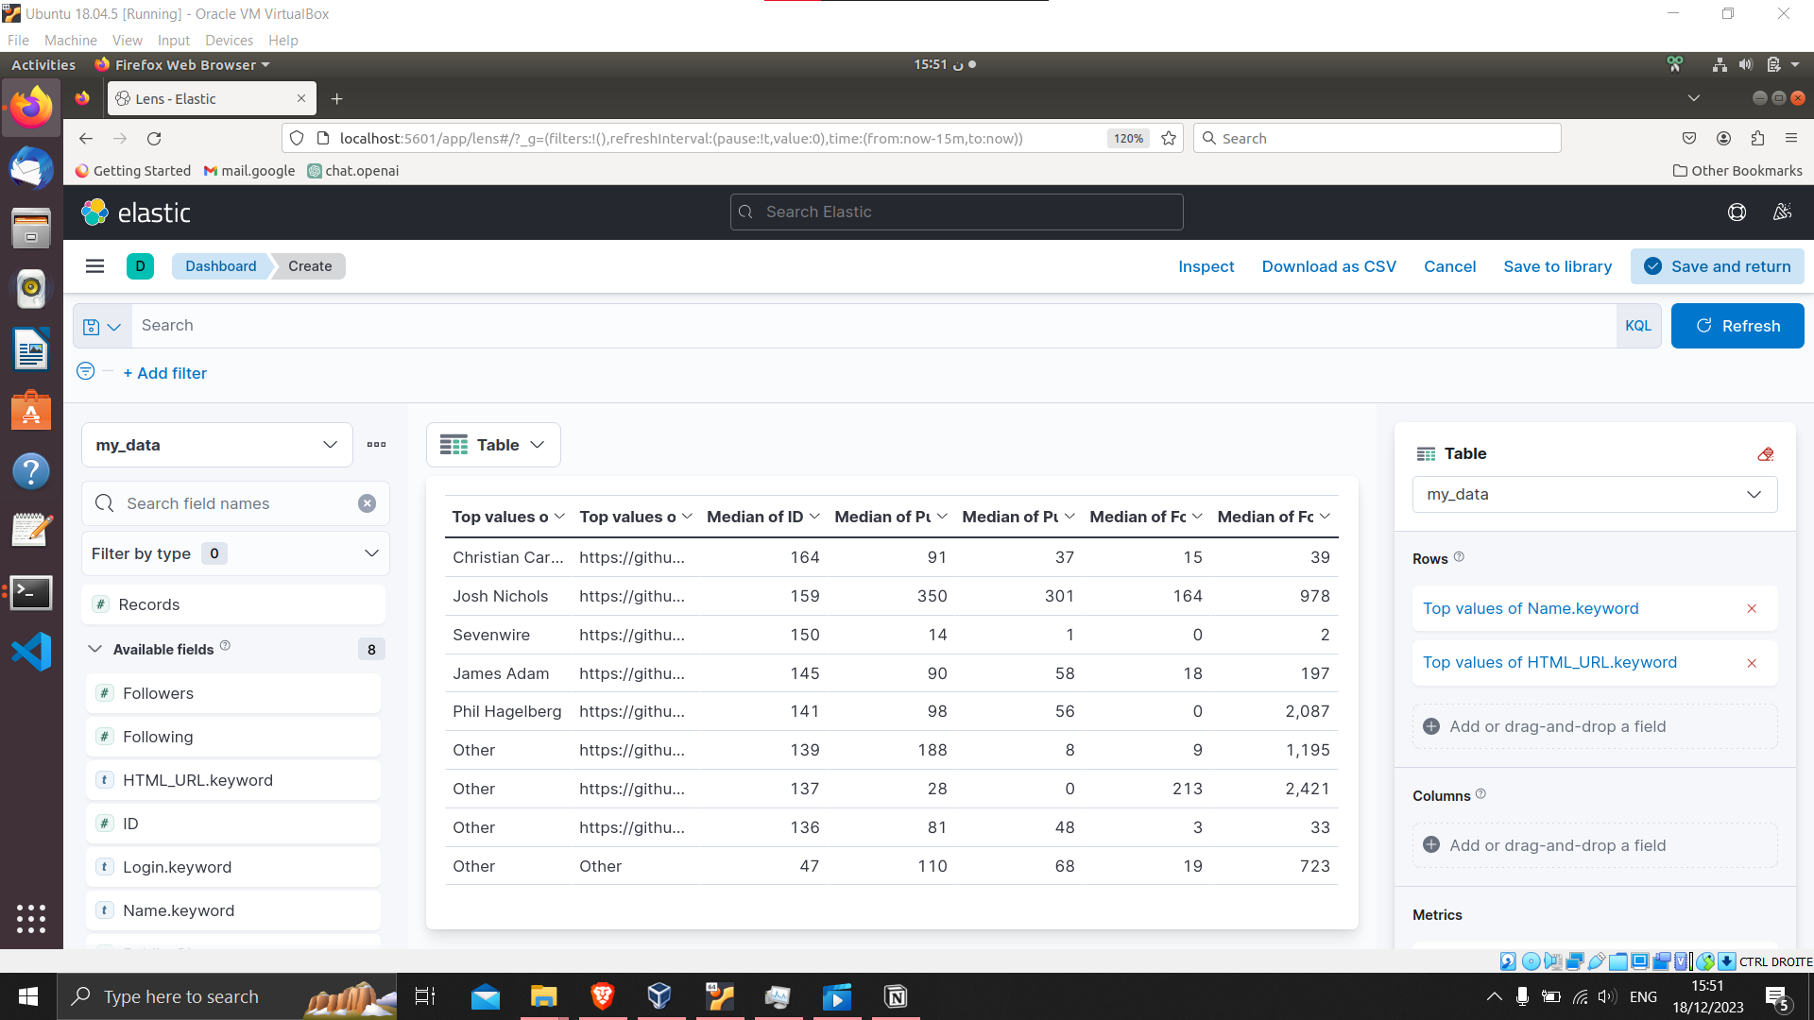Open Firefox application menu

[x=1791, y=139]
